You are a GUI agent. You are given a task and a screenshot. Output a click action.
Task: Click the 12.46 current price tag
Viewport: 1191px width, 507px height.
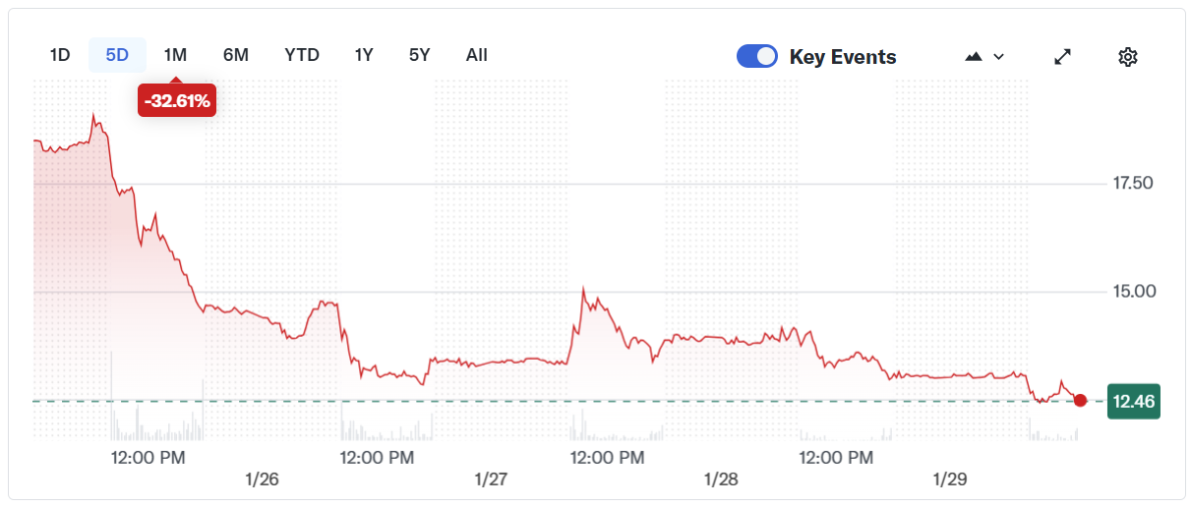tap(1133, 401)
